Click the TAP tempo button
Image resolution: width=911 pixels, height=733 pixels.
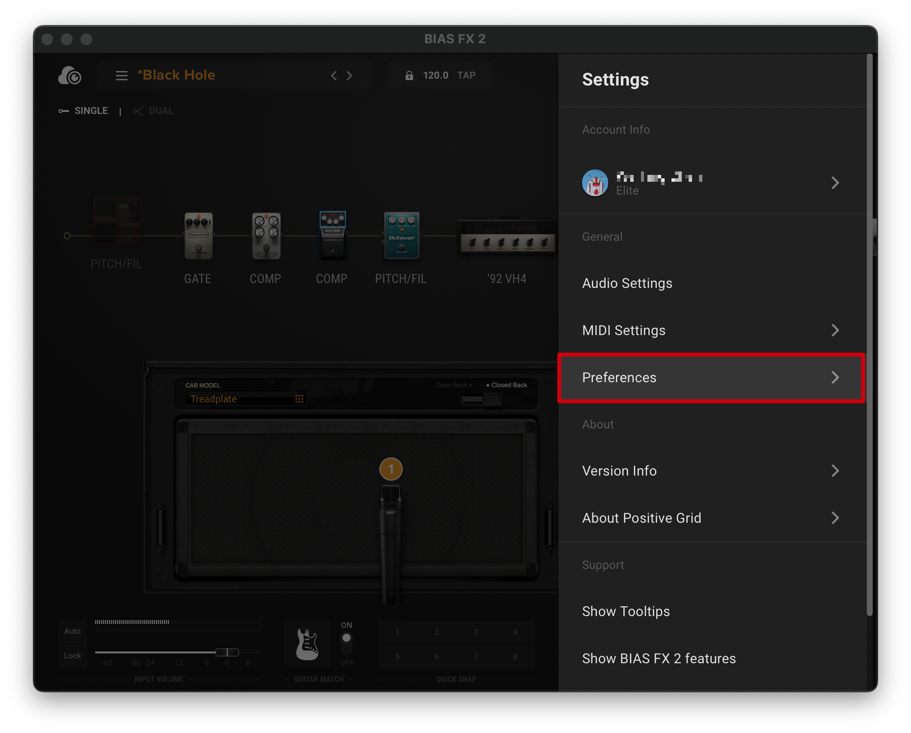pyautogui.click(x=466, y=75)
